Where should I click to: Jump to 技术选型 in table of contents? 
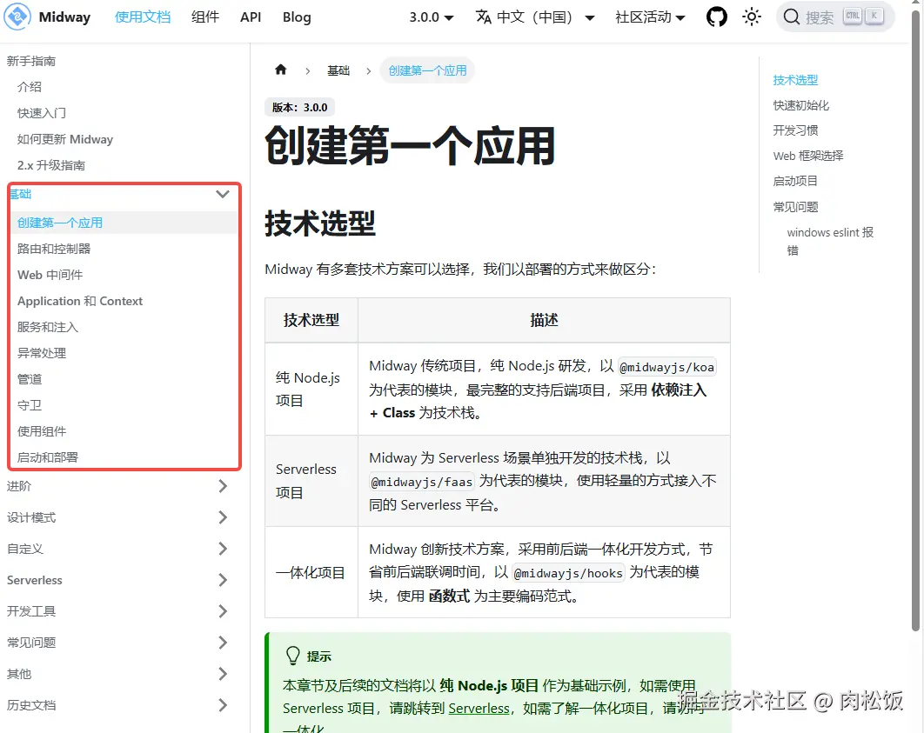click(795, 79)
